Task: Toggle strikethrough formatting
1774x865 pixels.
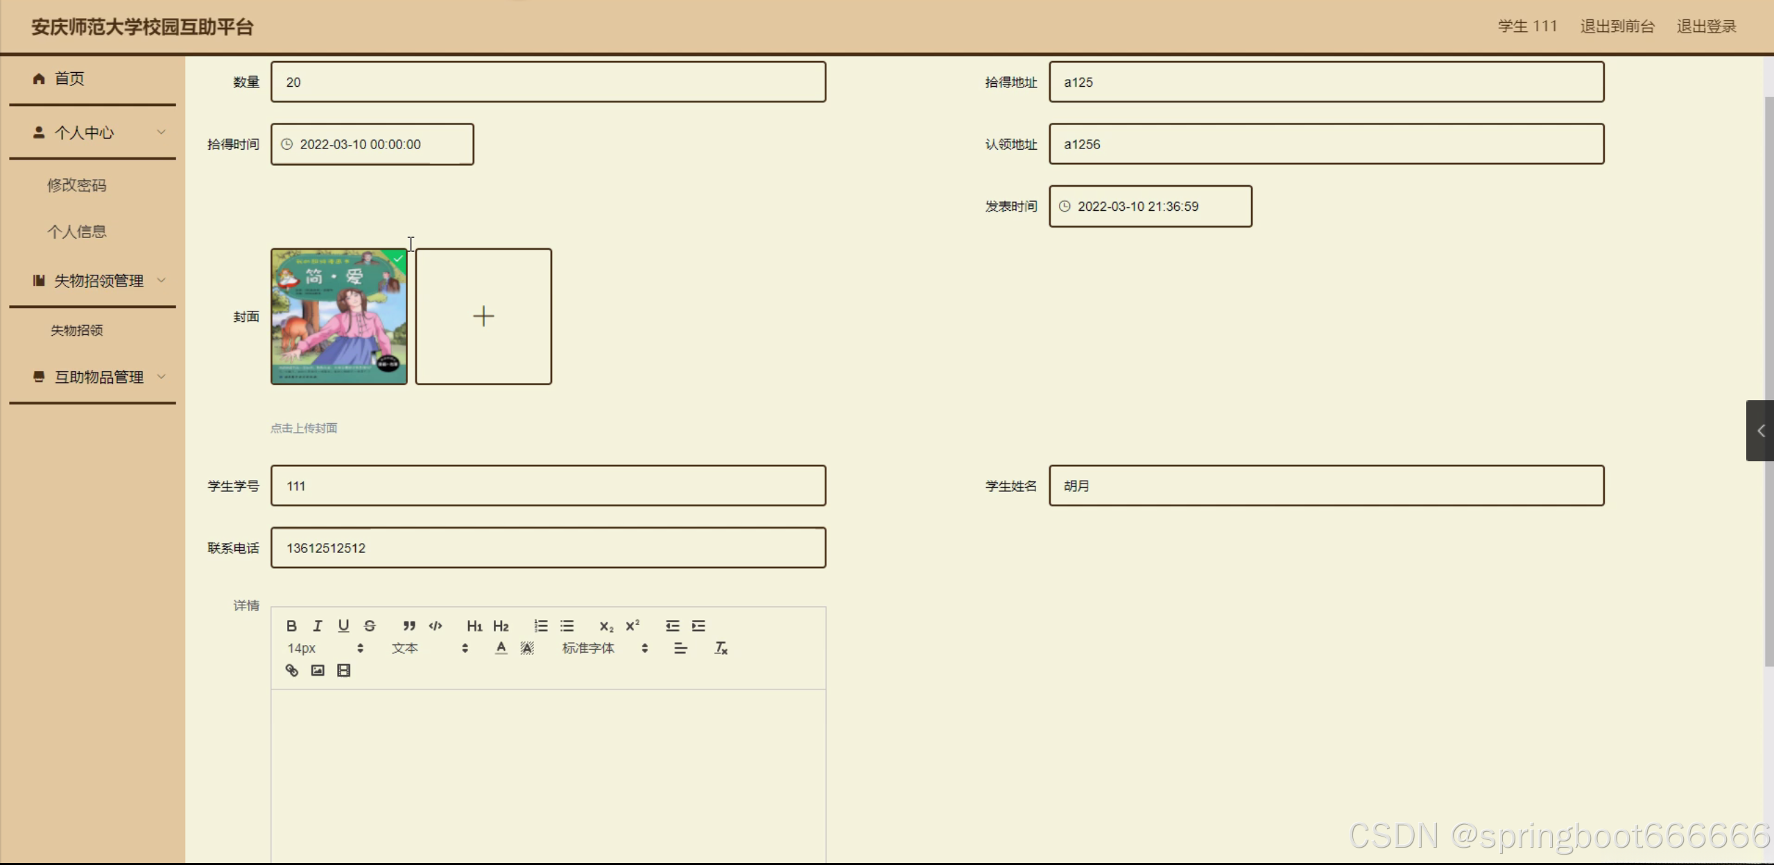Action: 370,626
